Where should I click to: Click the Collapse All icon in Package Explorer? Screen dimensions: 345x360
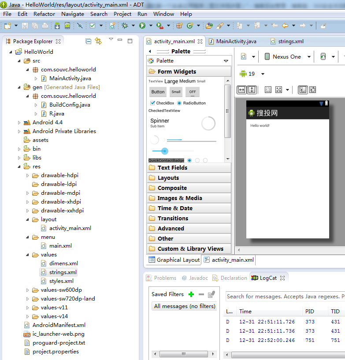click(88, 41)
